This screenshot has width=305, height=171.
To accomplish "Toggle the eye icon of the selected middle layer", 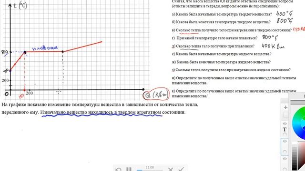I will click(285, 141).
